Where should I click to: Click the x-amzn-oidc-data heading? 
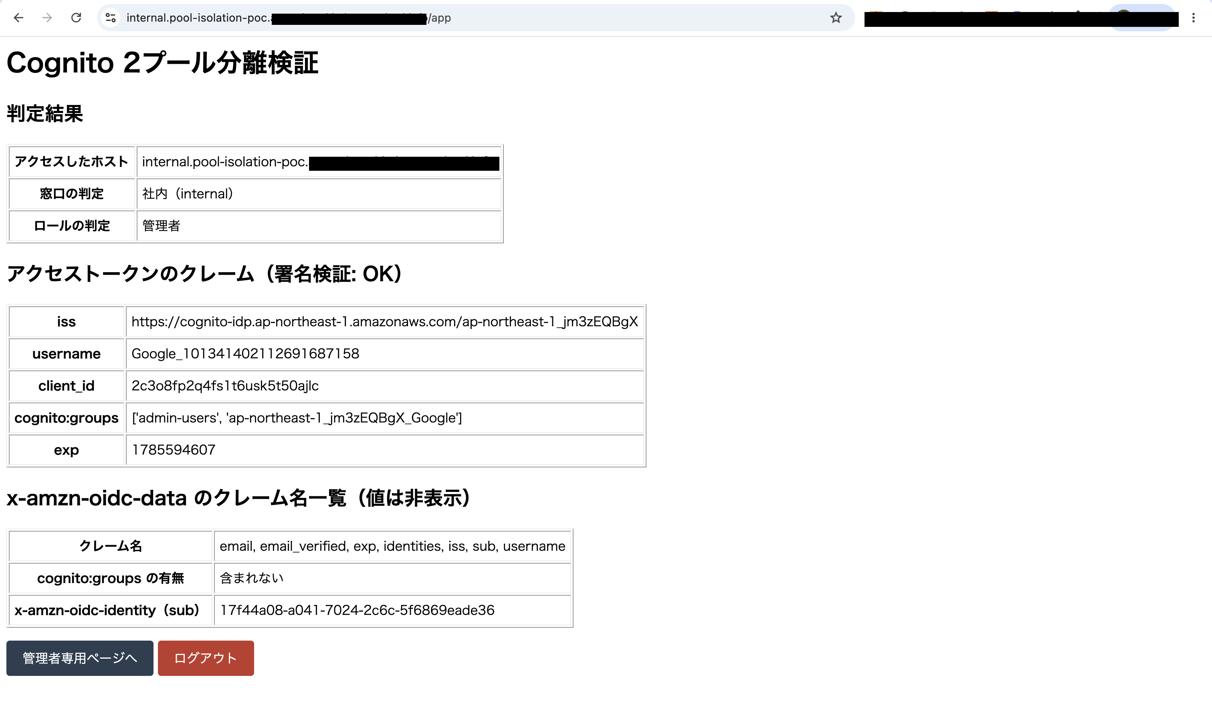tap(239, 498)
